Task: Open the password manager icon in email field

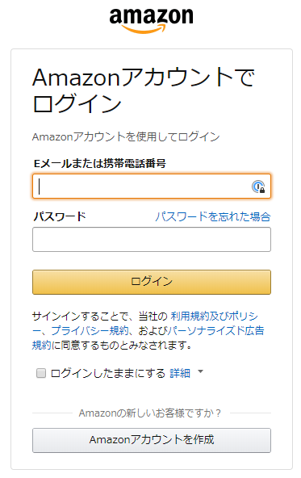Action: pos(258,187)
